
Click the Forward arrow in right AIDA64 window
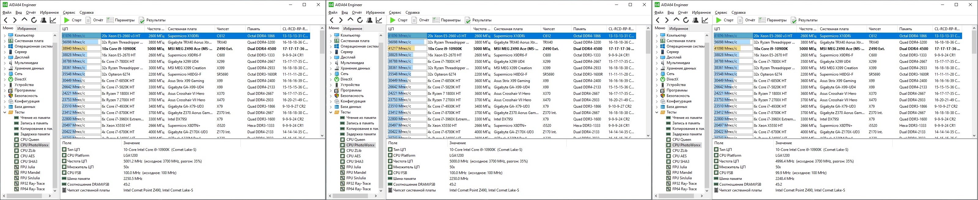tap(667, 20)
